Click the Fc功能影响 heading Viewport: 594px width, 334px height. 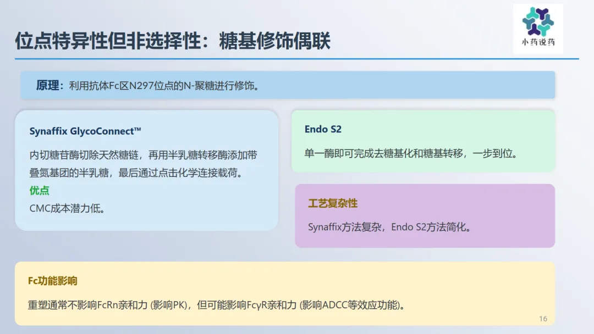point(53,281)
